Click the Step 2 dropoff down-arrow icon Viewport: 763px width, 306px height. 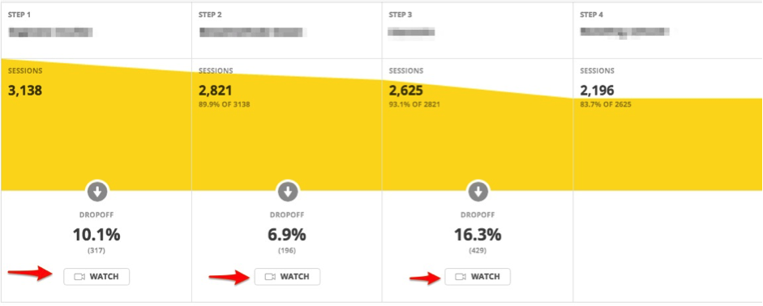[x=288, y=192]
